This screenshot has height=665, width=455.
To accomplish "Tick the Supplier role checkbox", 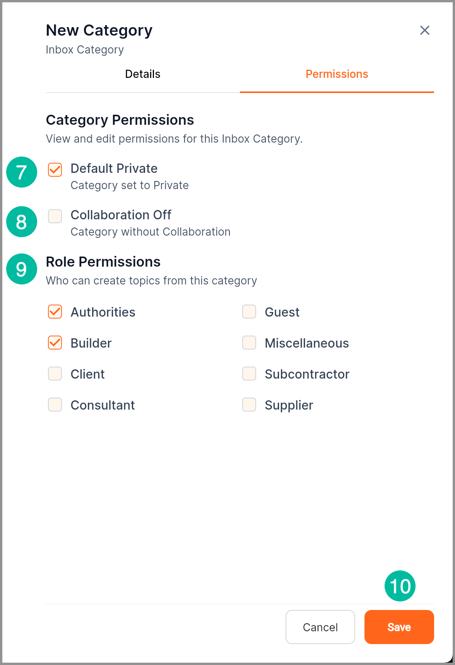I will click(x=249, y=405).
